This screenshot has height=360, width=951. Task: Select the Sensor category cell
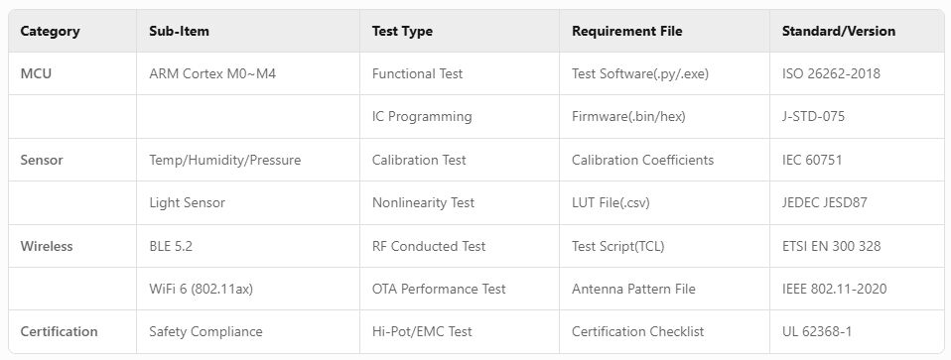click(72, 160)
